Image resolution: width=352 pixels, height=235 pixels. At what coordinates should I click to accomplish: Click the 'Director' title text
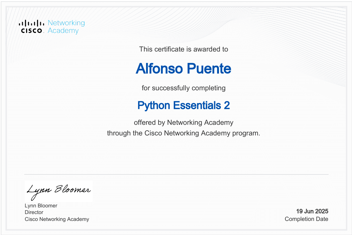[x=34, y=212]
